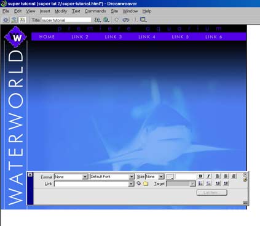Click the point-to-file link target icon
The height and width of the screenshot is (226, 260).
coord(139,184)
